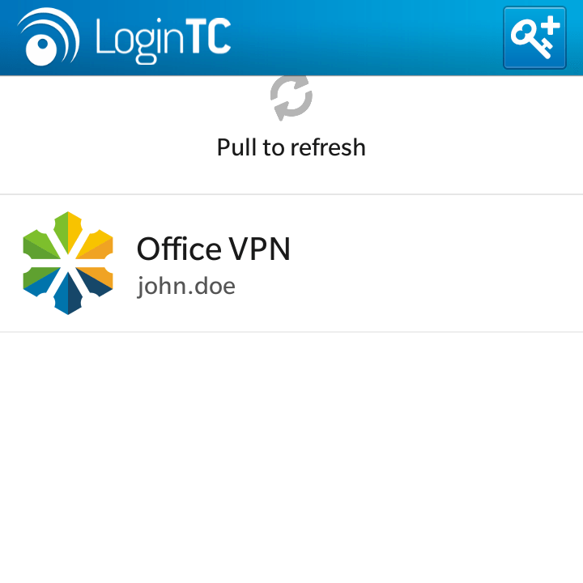The height and width of the screenshot is (583, 583).
Task: Click the white center of VPN hexagon logo
Action: coord(68,263)
